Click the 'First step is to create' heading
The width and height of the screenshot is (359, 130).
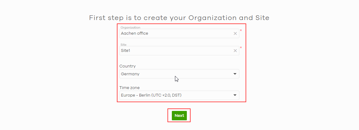point(179,18)
